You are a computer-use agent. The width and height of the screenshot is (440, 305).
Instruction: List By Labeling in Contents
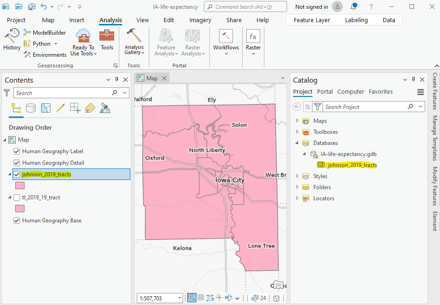coord(90,108)
